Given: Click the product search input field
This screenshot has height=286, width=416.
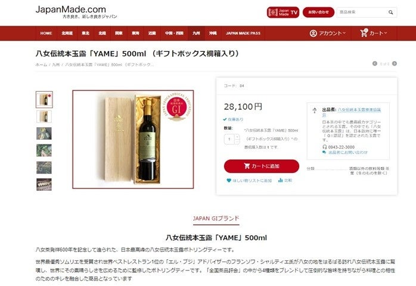Looking at the screenshot, I should point(362,12).
